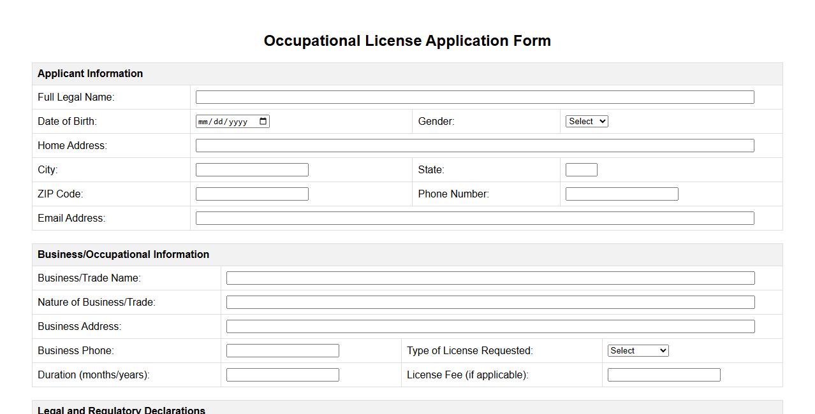
Task: Click the City input box
Action: point(251,169)
